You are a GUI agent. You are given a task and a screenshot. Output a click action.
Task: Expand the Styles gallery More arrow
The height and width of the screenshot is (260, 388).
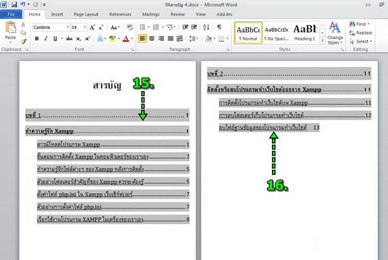click(x=322, y=41)
